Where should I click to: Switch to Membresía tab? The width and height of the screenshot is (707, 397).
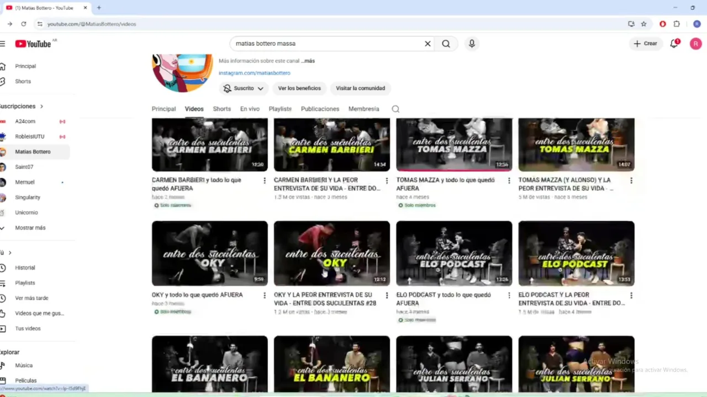tap(363, 109)
